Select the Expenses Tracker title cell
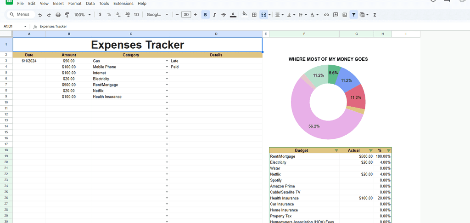Viewport: 470px width, 223px height. (x=138, y=45)
